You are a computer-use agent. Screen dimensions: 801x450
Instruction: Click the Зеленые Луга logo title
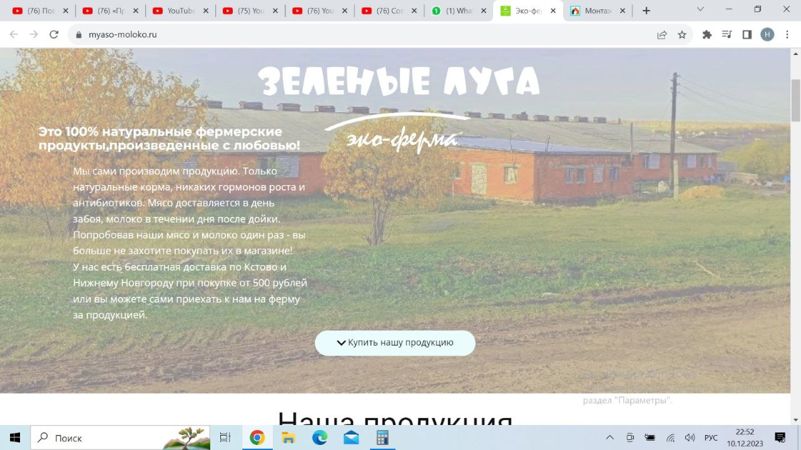click(399, 81)
